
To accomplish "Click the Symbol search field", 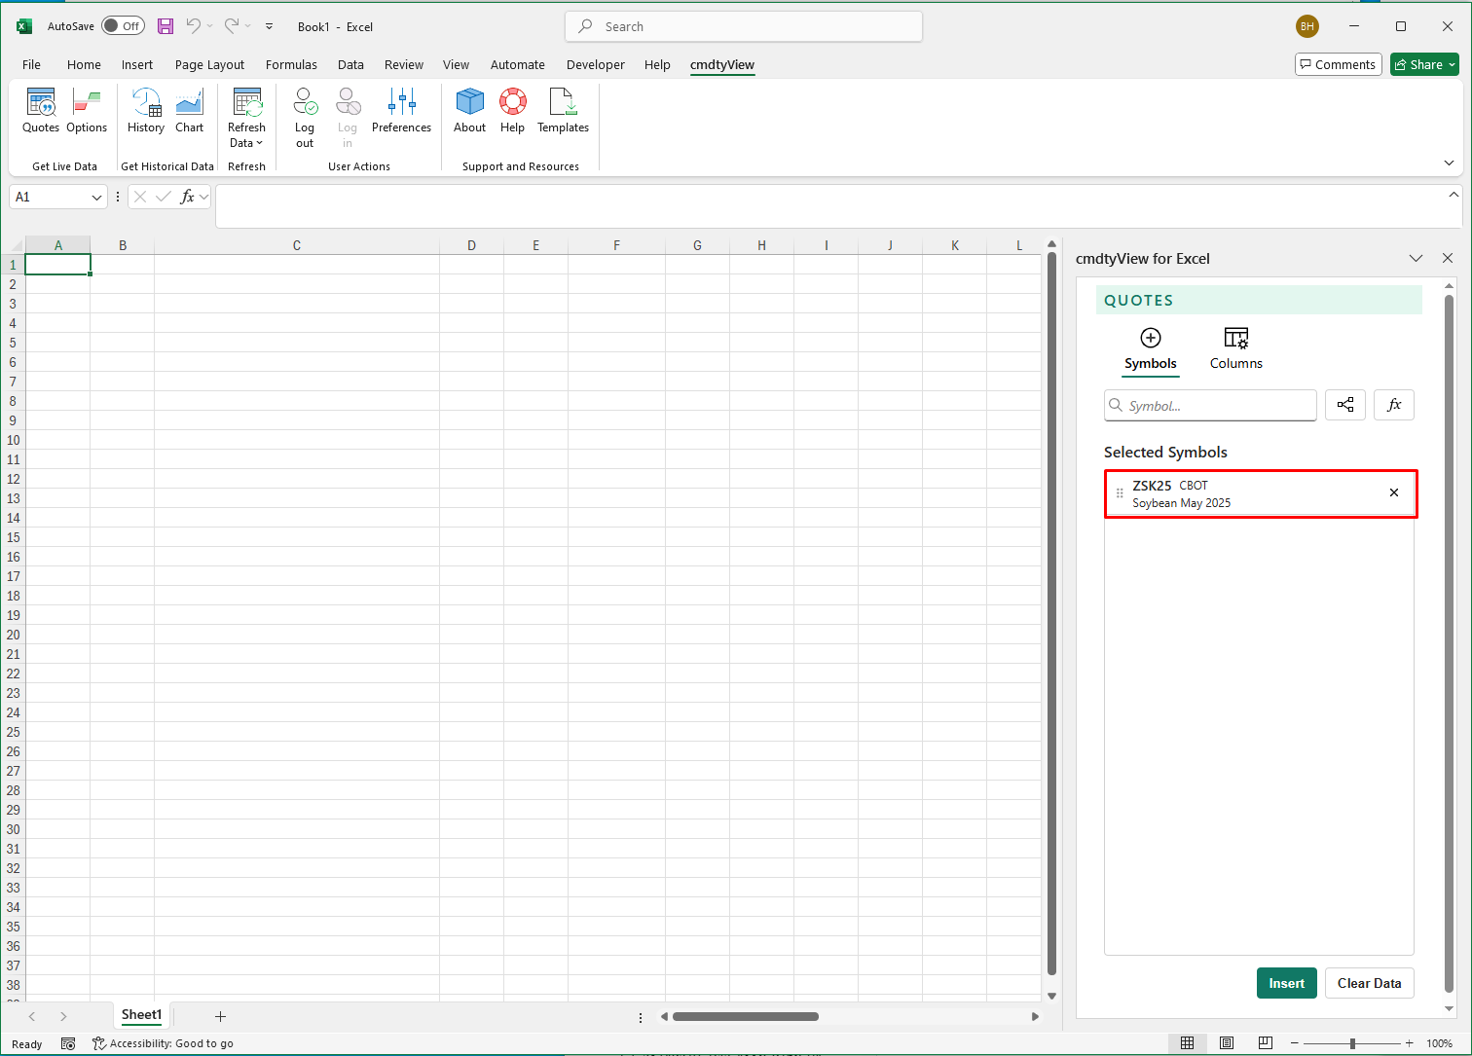I will (1210, 405).
